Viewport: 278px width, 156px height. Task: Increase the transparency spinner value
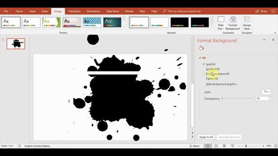pyautogui.click(x=269, y=97)
